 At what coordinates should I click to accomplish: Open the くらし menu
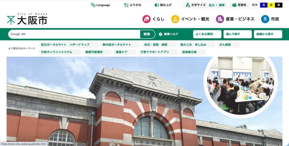(153, 19)
